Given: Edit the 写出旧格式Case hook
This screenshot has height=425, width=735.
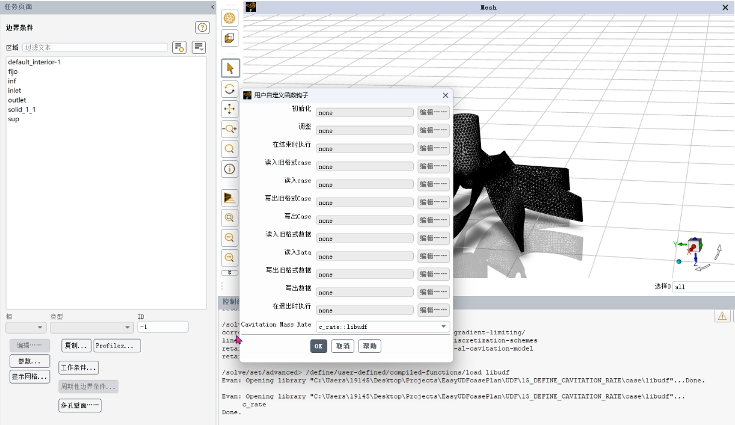Looking at the screenshot, I should (434, 202).
